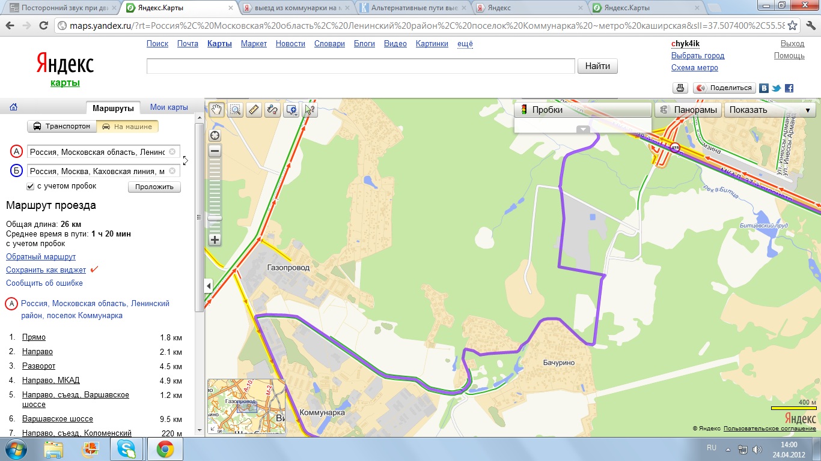Share on VKontakte icon

coord(764,88)
